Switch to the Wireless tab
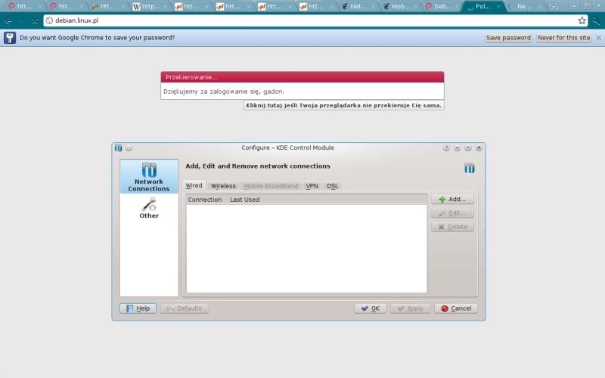 pos(223,186)
